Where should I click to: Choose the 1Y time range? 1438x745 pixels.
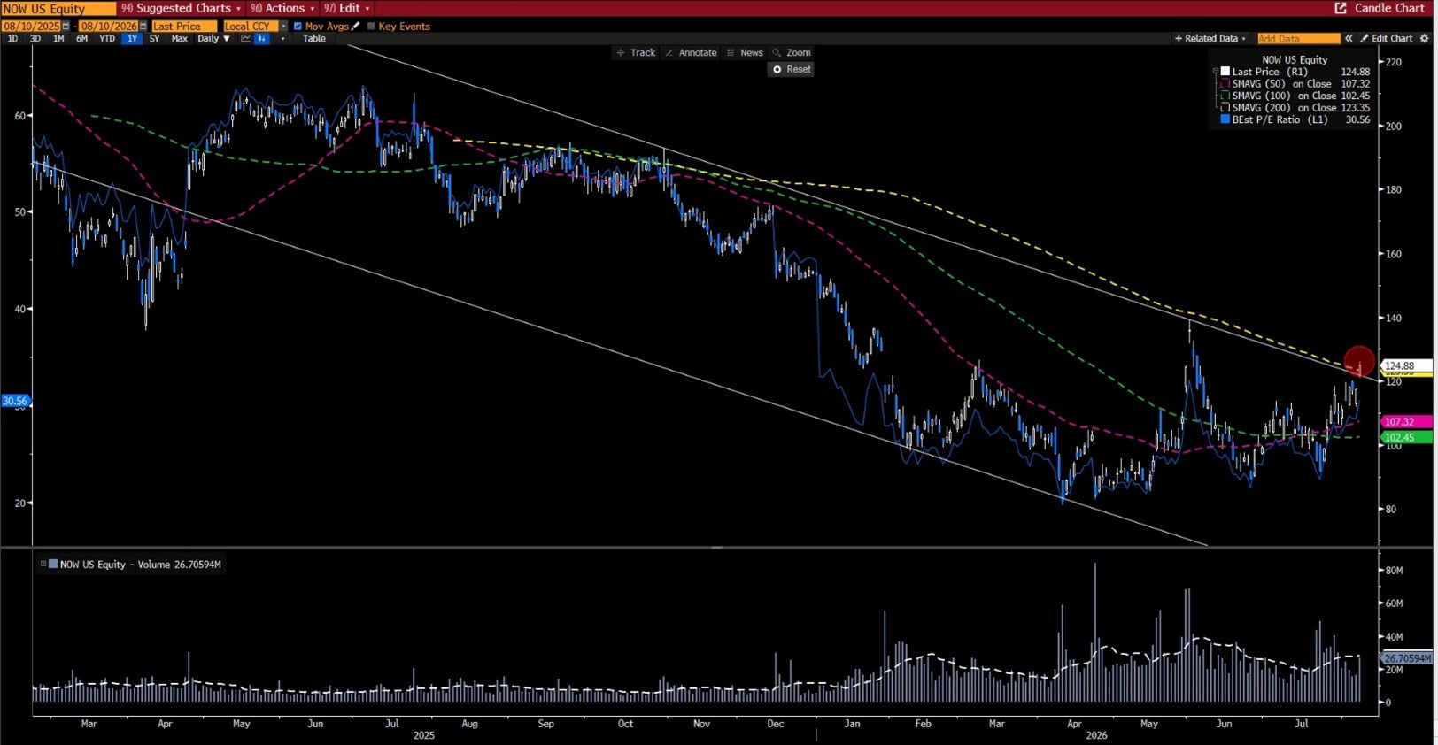click(132, 39)
